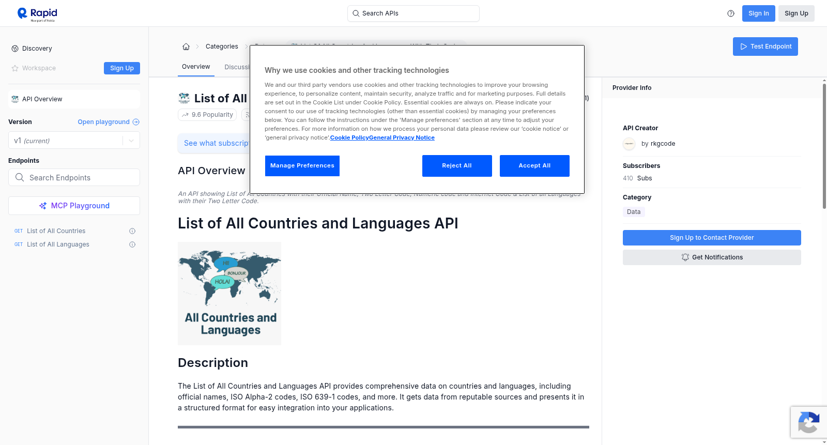Click the Test Endpoint button
The height and width of the screenshot is (445, 827).
pos(765,47)
